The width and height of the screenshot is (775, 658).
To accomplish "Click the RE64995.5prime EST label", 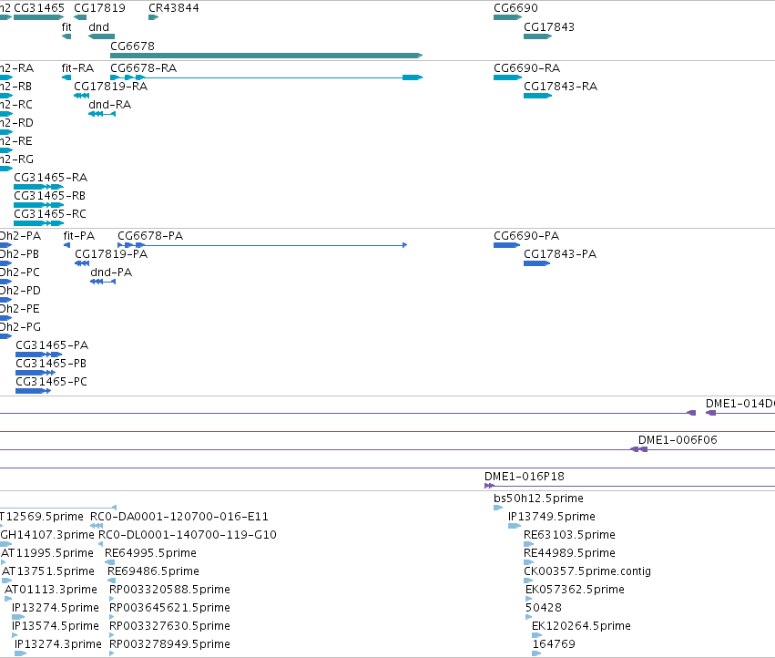I will pyautogui.click(x=151, y=552).
